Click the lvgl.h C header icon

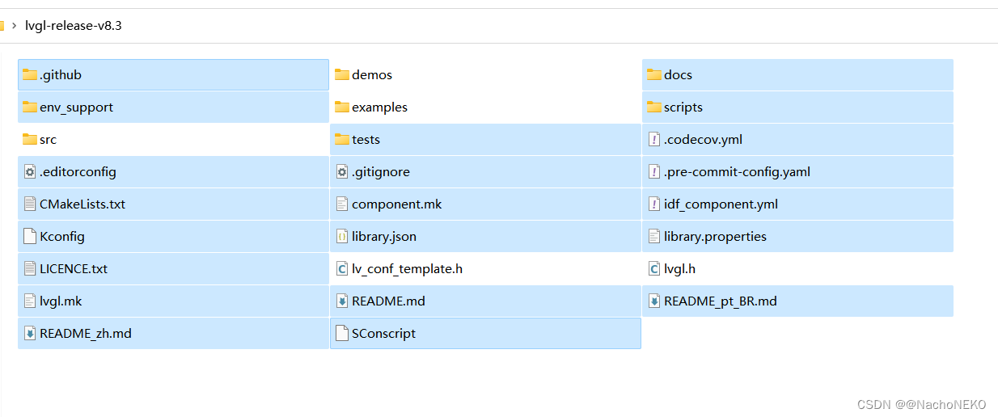click(x=654, y=268)
